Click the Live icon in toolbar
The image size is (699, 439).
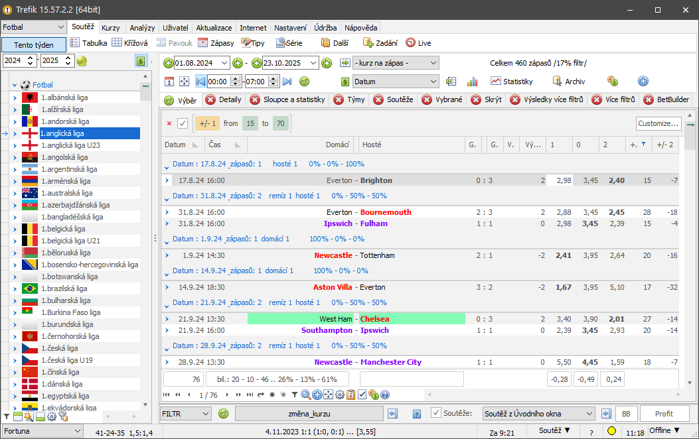(418, 43)
